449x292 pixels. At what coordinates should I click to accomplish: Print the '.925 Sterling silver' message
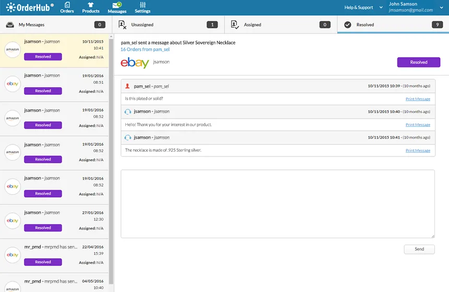point(418,151)
